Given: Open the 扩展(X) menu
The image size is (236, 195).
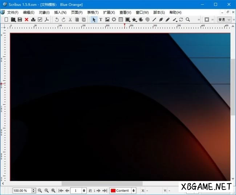Looking at the screenshot, I should (109, 12).
